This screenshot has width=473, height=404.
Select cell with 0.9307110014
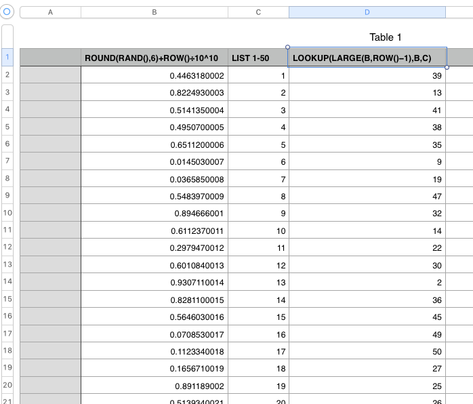pos(155,282)
